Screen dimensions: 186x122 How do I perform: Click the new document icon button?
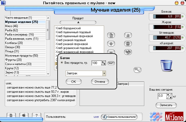pyautogui.click(x=111, y=35)
